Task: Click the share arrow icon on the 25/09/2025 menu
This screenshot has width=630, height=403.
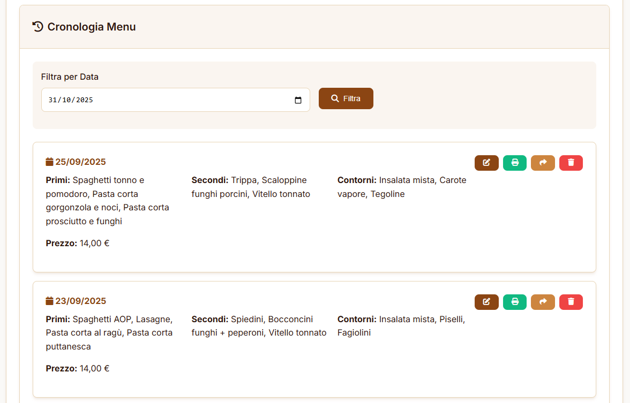Action: pyautogui.click(x=543, y=163)
